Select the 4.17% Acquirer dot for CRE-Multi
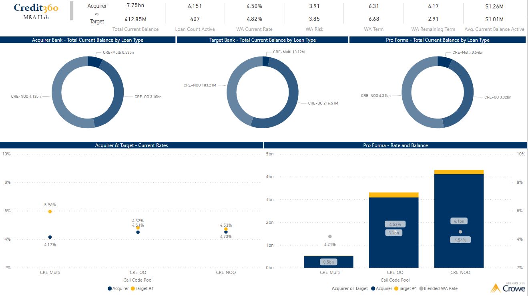This screenshot has width=528, height=296. 50,237
